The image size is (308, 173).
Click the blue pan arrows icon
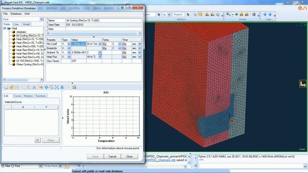pos(46,87)
